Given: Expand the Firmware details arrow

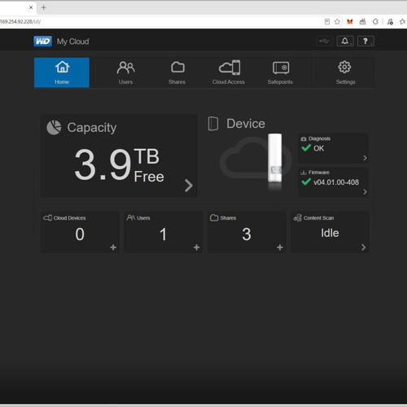Looking at the screenshot, I should (x=365, y=192).
